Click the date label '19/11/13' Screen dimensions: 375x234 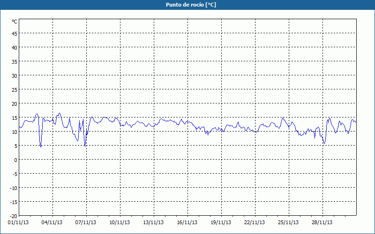(221, 223)
